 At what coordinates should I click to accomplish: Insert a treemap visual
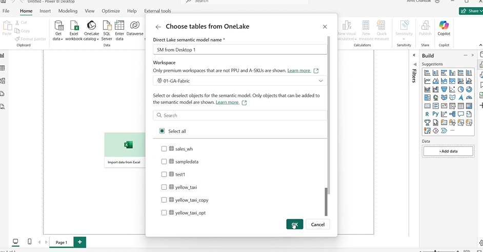[x=427, y=98]
